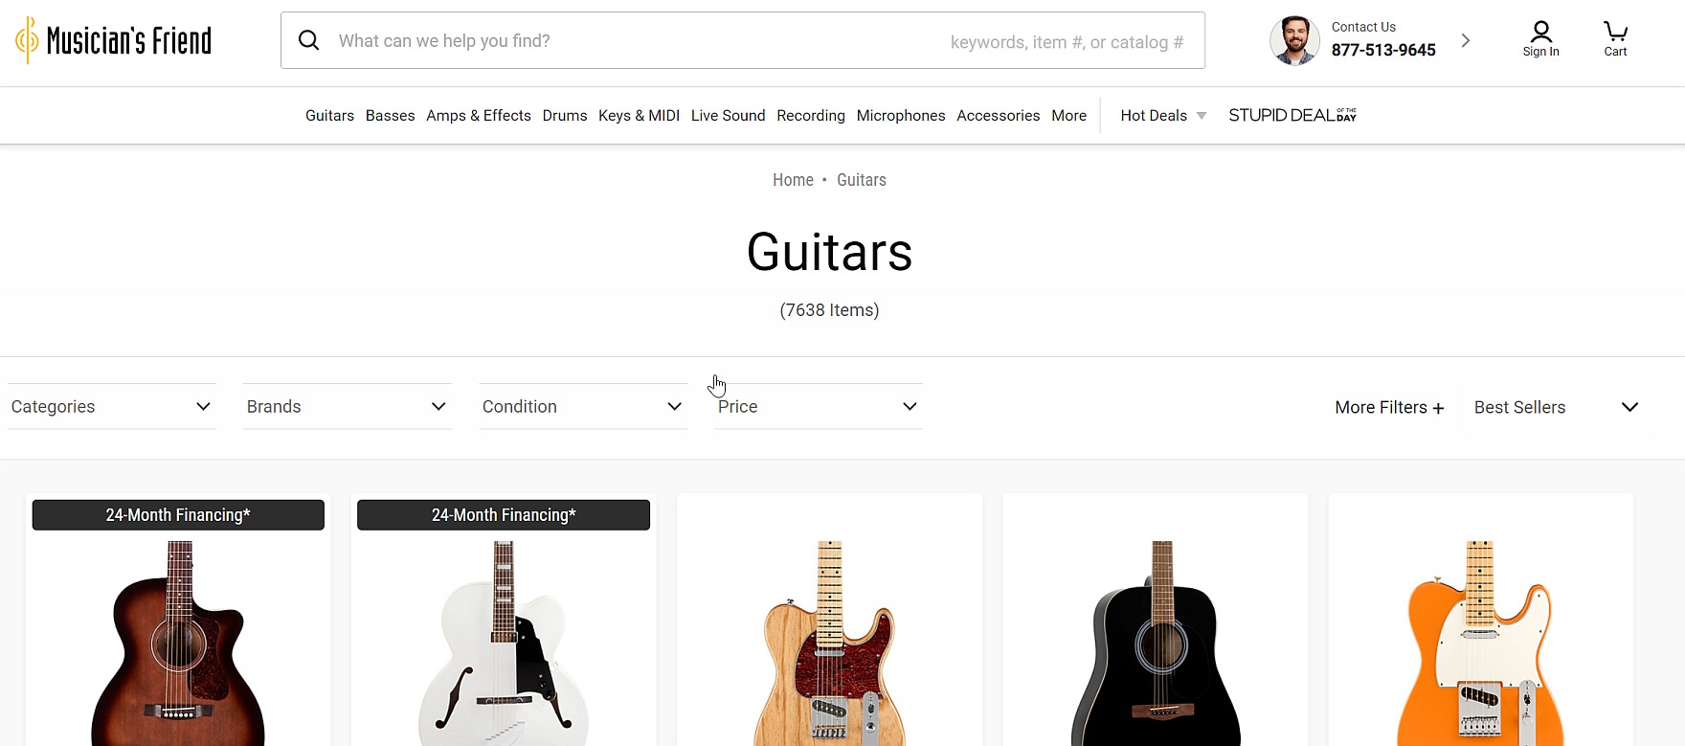Open the orange Telecaster guitar thumbnail

[1480, 642]
